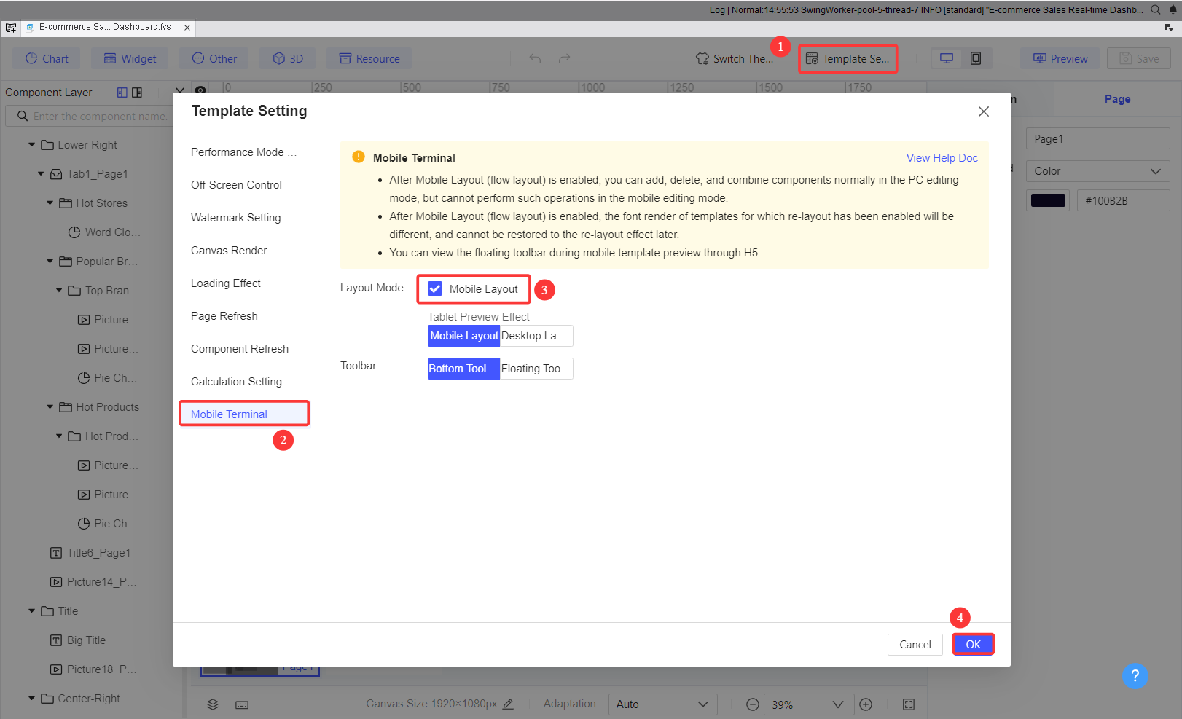Image resolution: width=1182 pixels, height=719 pixels.
Task: Switch Toolbar to Floating Toolbar
Action: (x=536, y=368)
